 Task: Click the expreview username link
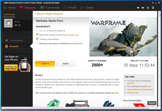point(9,14)
